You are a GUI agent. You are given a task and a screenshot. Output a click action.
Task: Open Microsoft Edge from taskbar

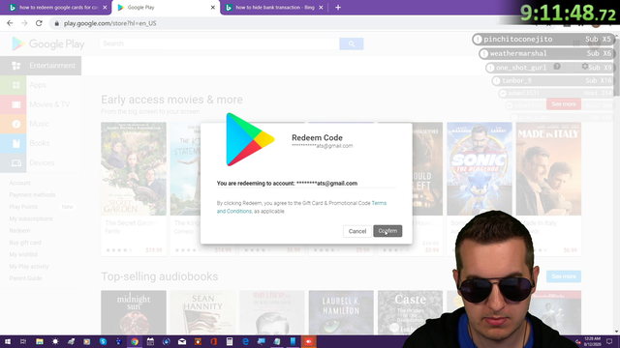[245, 341]
